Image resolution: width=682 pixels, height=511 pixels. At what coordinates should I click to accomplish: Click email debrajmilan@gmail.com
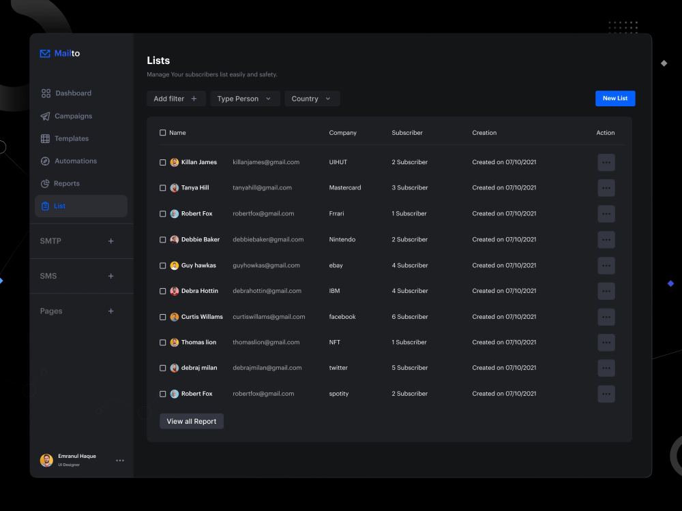[x=267, y=368]
